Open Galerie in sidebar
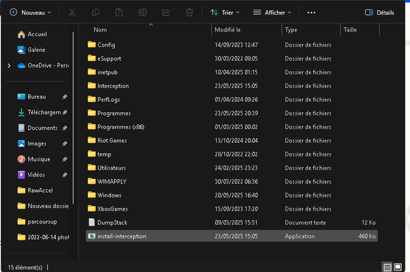 pyautogui.click(x=31, y=50)
